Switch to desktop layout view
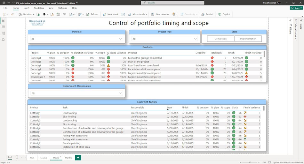This screenshot has height=164, width=304. point(10,157)
